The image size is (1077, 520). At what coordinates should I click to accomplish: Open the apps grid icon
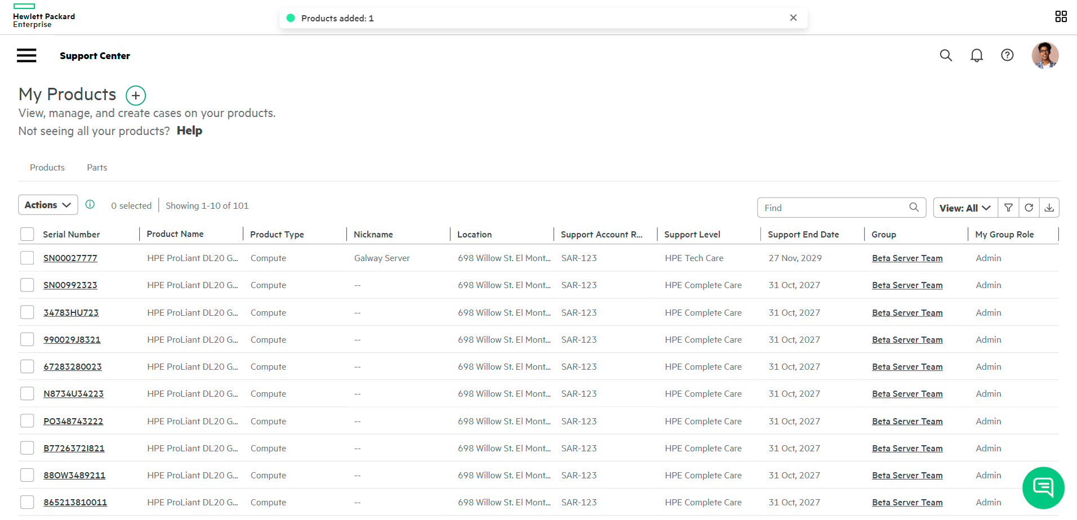[1061, 17]
